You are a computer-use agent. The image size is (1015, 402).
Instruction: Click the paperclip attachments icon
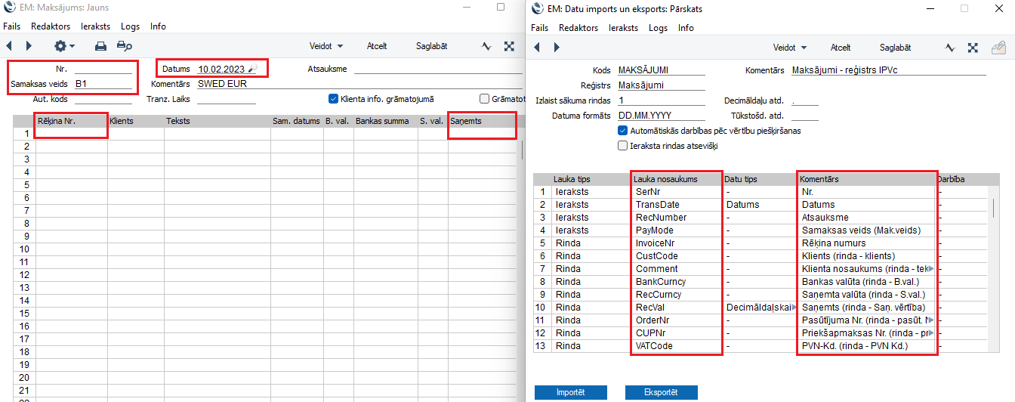pos(998,47)
